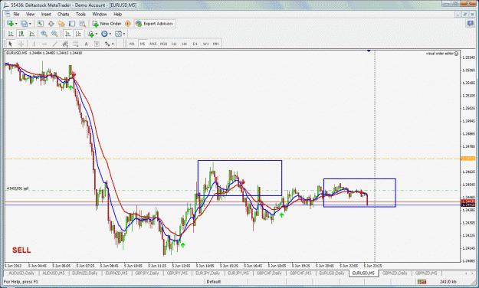The image size is (479, 288).
Task: Set the MN timeframe
Action: 216,44
